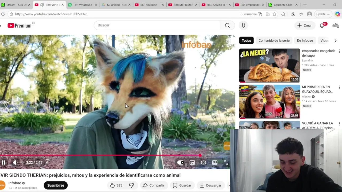The height and width of the screenshot is (192, 342).
Task: Start voice search with microphone
Action: tap(243, 25)
